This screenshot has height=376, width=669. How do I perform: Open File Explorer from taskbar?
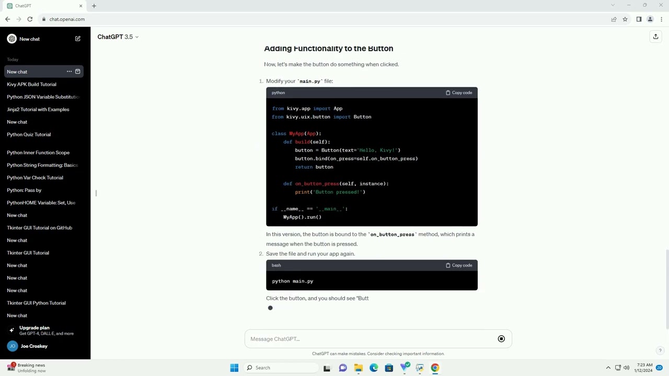[358, 368]
